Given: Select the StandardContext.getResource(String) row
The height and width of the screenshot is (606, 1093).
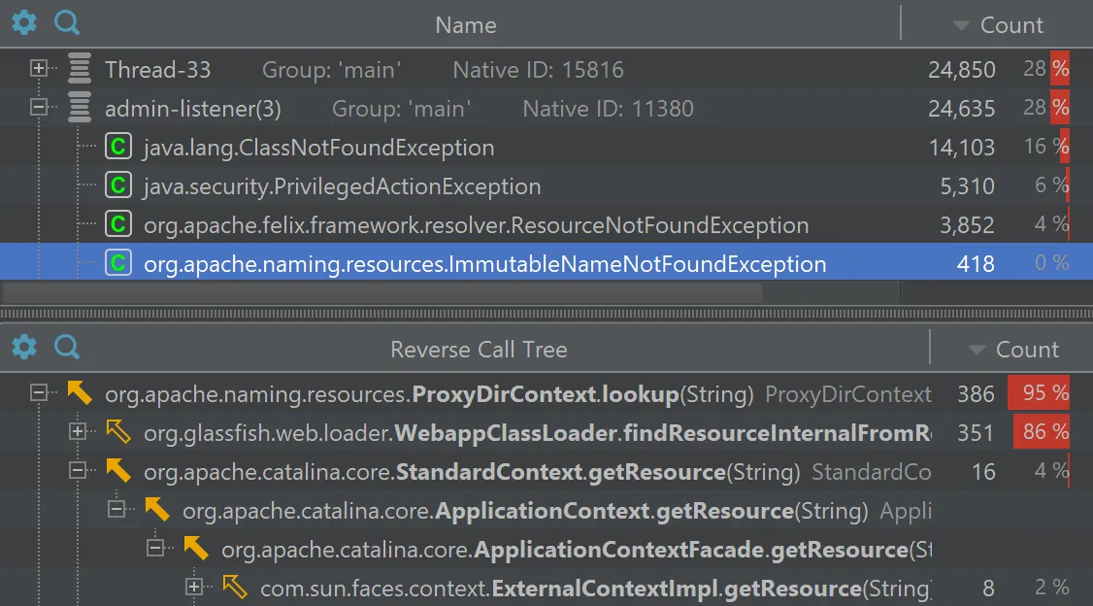Looking at the screenshot, I should pyautogui.click(x=546, y=471).
